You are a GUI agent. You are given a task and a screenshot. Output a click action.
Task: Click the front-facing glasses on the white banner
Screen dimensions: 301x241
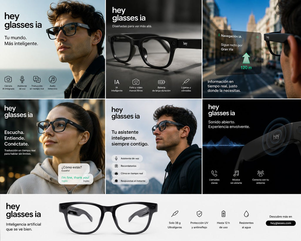tap(108, 217)
